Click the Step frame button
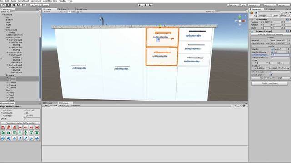 pyautogui.click(x=150, y=5)
